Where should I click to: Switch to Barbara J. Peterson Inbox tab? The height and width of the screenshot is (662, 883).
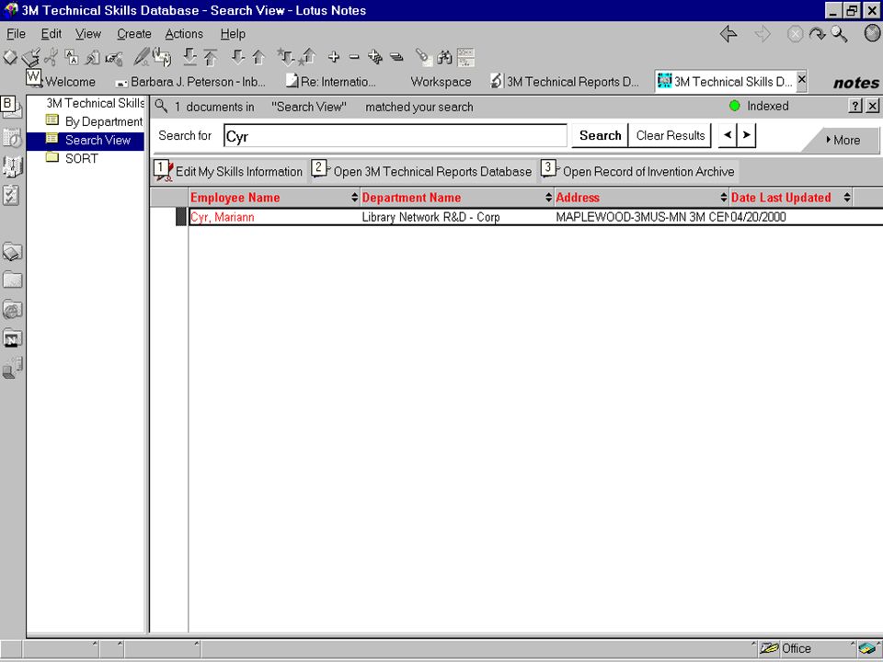(190, 82)
